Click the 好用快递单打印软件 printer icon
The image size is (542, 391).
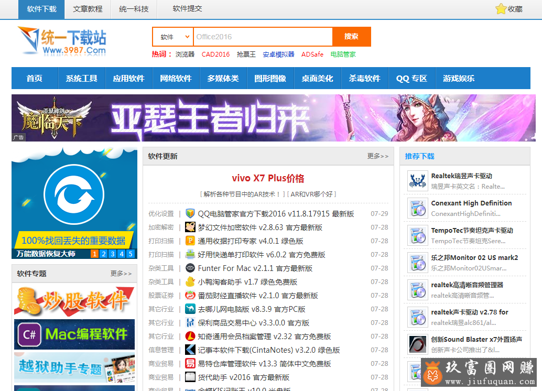click(190, 254)
